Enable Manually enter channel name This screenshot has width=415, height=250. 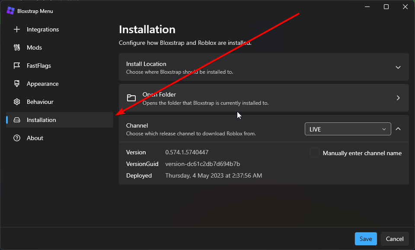[314, 153]
